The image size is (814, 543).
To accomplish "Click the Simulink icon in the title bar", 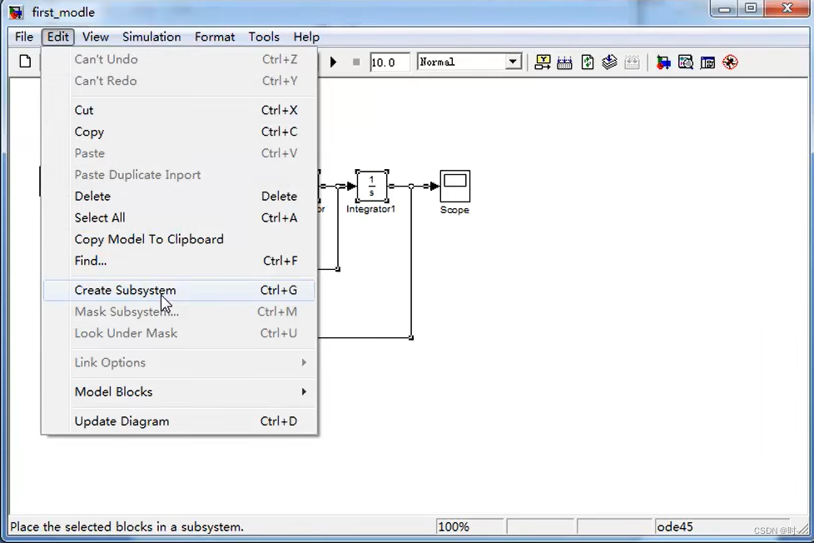I will 15,12.
